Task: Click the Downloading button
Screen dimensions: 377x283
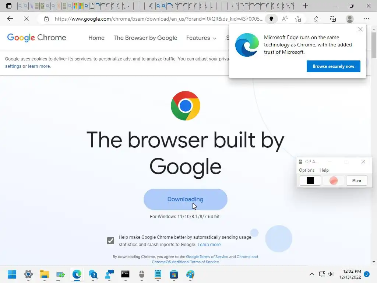Action: (186, 199)
